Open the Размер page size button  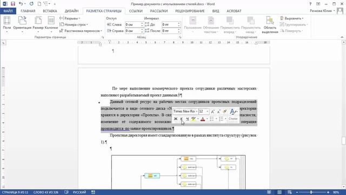tap(38, 25)
